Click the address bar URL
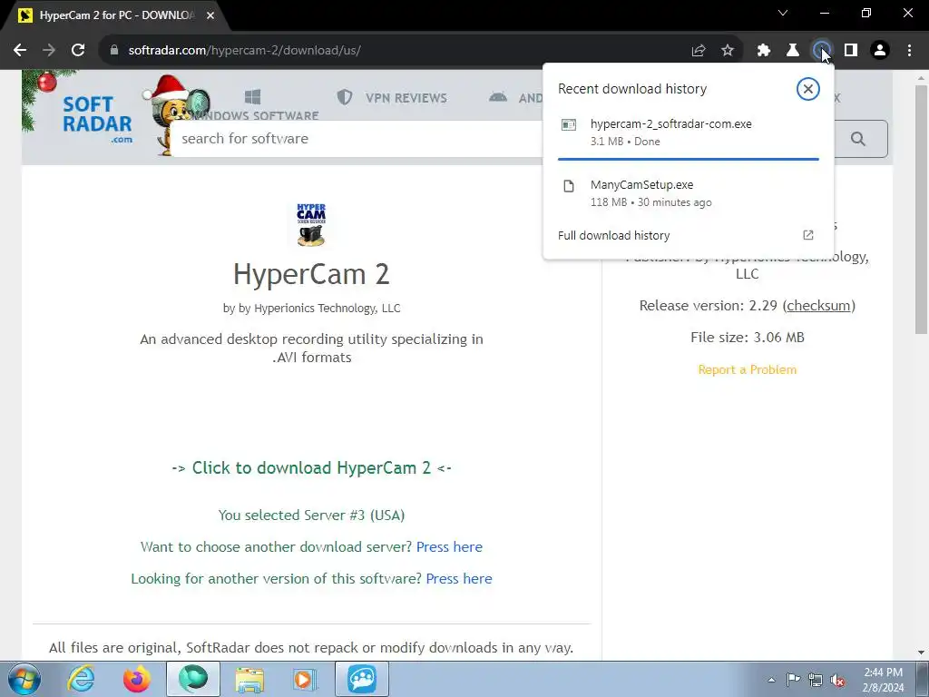The height and width of the screenshot is (697, 929). tap(244, 51)
